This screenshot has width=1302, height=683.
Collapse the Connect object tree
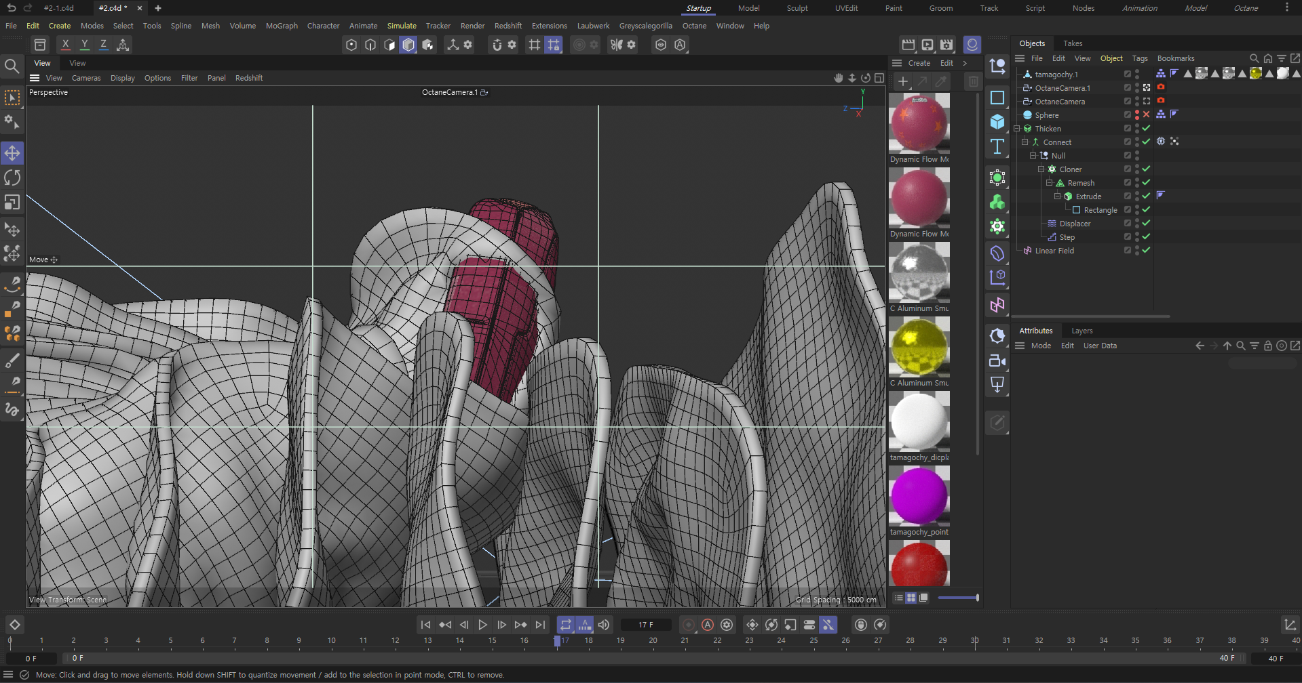coord(1025,142)
